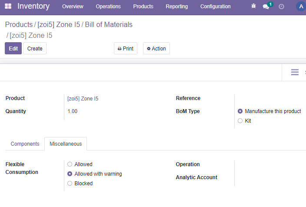
Task: Set flexible consumption to Blocked
Action: (80, 184)
